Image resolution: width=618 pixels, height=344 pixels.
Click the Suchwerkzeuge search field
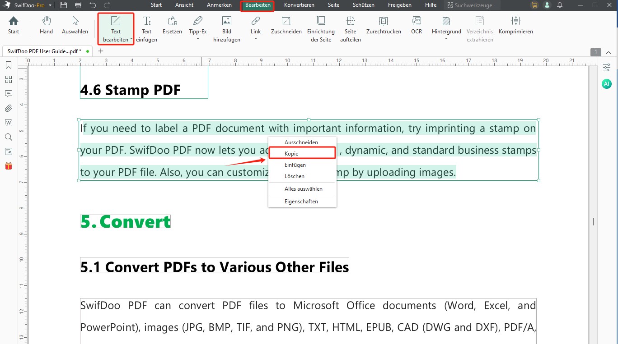pos(471,5)
